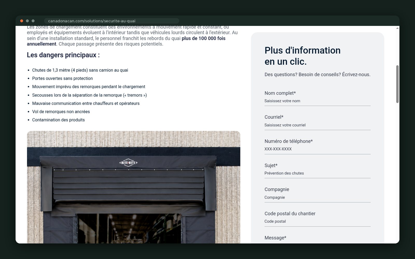Click the Rite-Hite logo on the door
Viewport: 415px width, 259px height.
coord(128,162)
